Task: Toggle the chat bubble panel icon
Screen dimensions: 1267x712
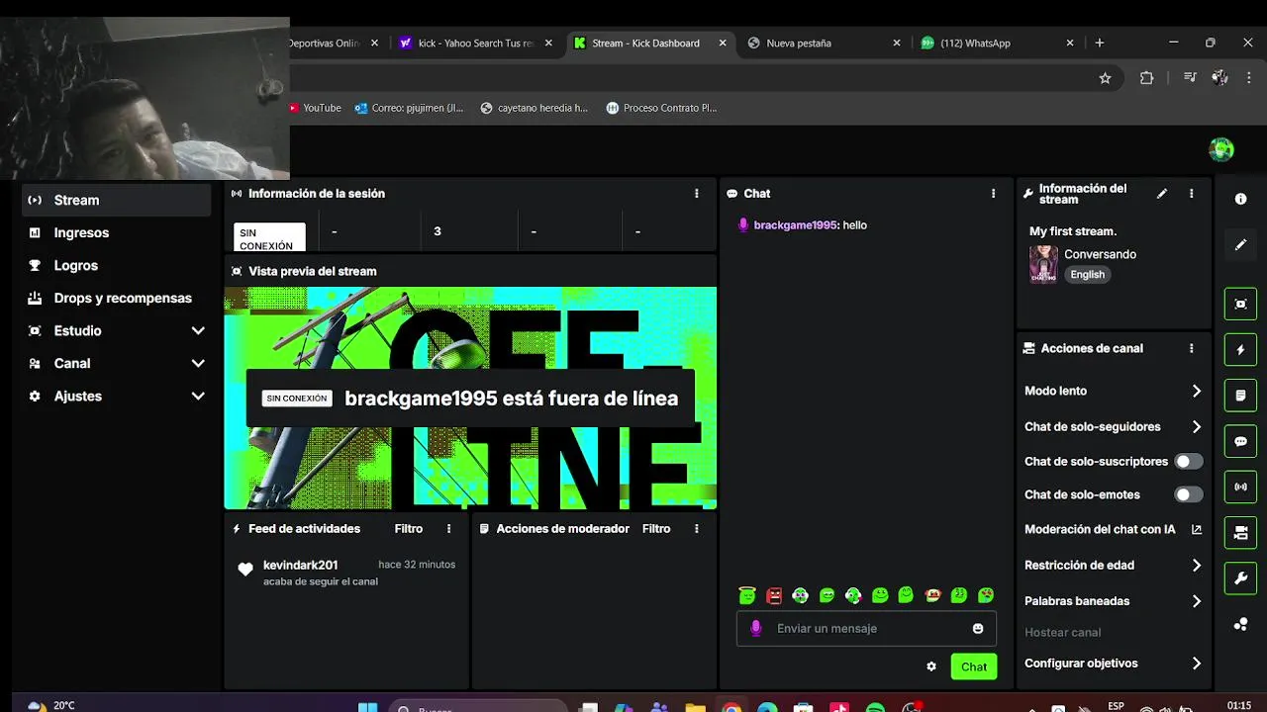Action: point(1240,441)
